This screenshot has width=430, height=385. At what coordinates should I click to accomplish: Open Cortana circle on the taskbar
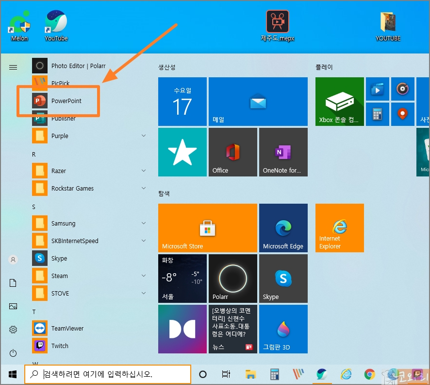click(203, 374)
